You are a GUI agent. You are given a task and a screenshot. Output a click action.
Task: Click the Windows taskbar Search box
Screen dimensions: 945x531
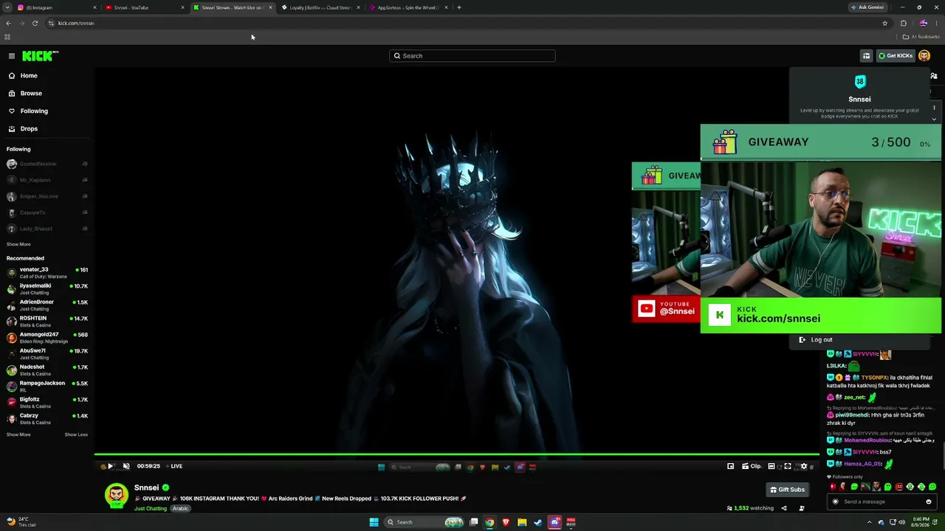pos(425,522)
